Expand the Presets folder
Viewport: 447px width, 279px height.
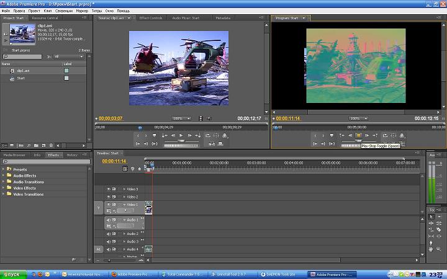(x=4, y=169)
